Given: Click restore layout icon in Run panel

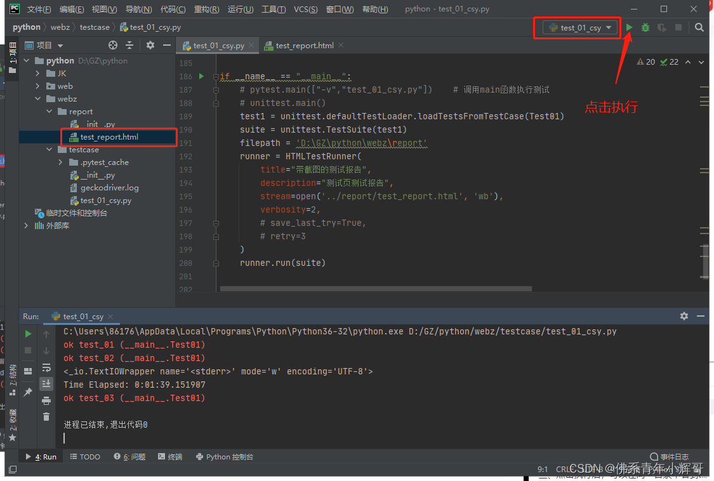Looking at the screenshot, I should pos(28,371).
